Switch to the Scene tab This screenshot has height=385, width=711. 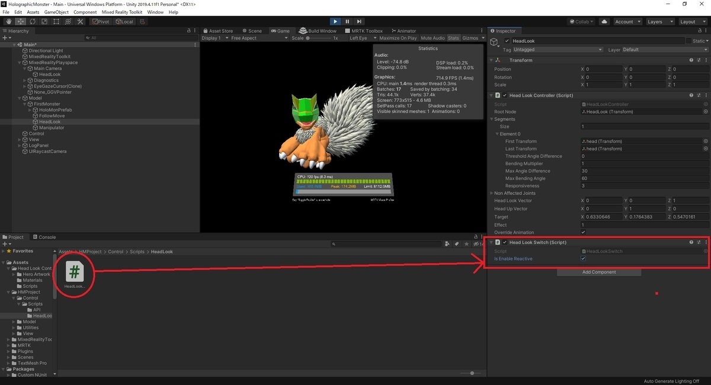[251, 31]
